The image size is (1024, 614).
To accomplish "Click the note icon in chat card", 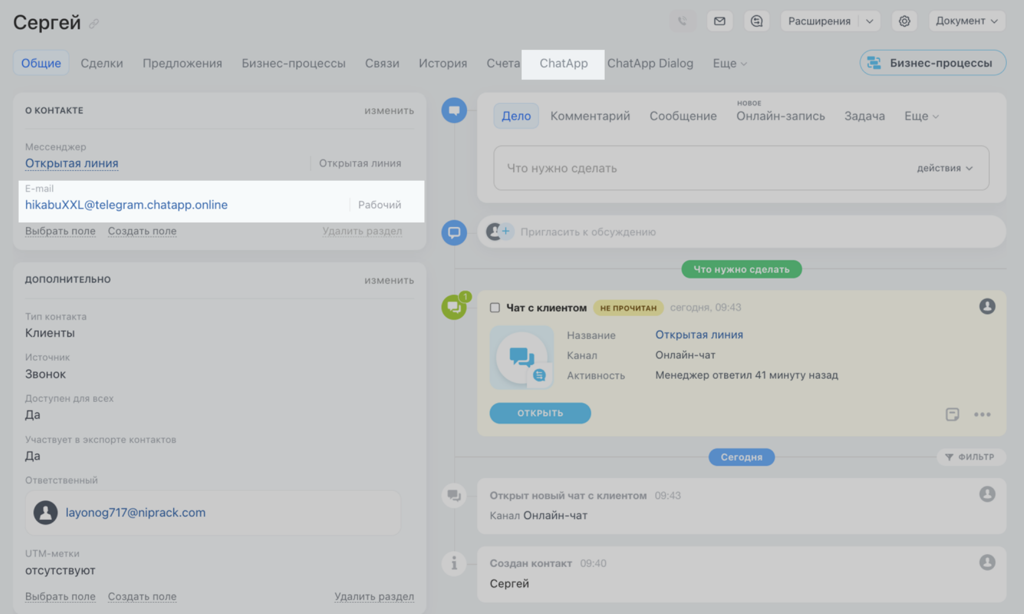I will click(952, 414).
